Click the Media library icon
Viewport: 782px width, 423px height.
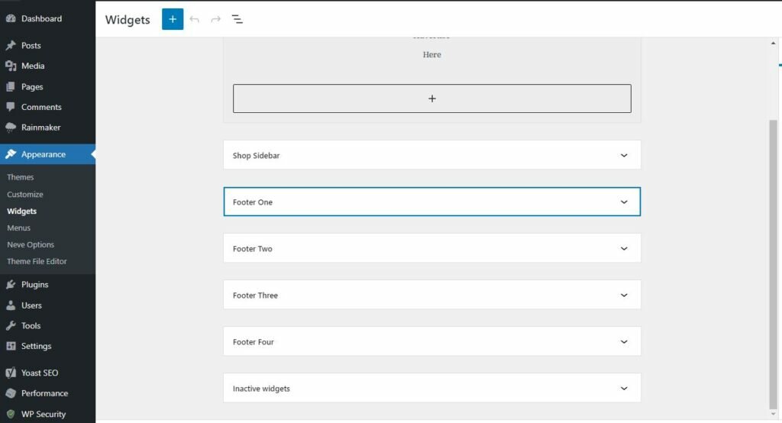(x=11, y=66)
